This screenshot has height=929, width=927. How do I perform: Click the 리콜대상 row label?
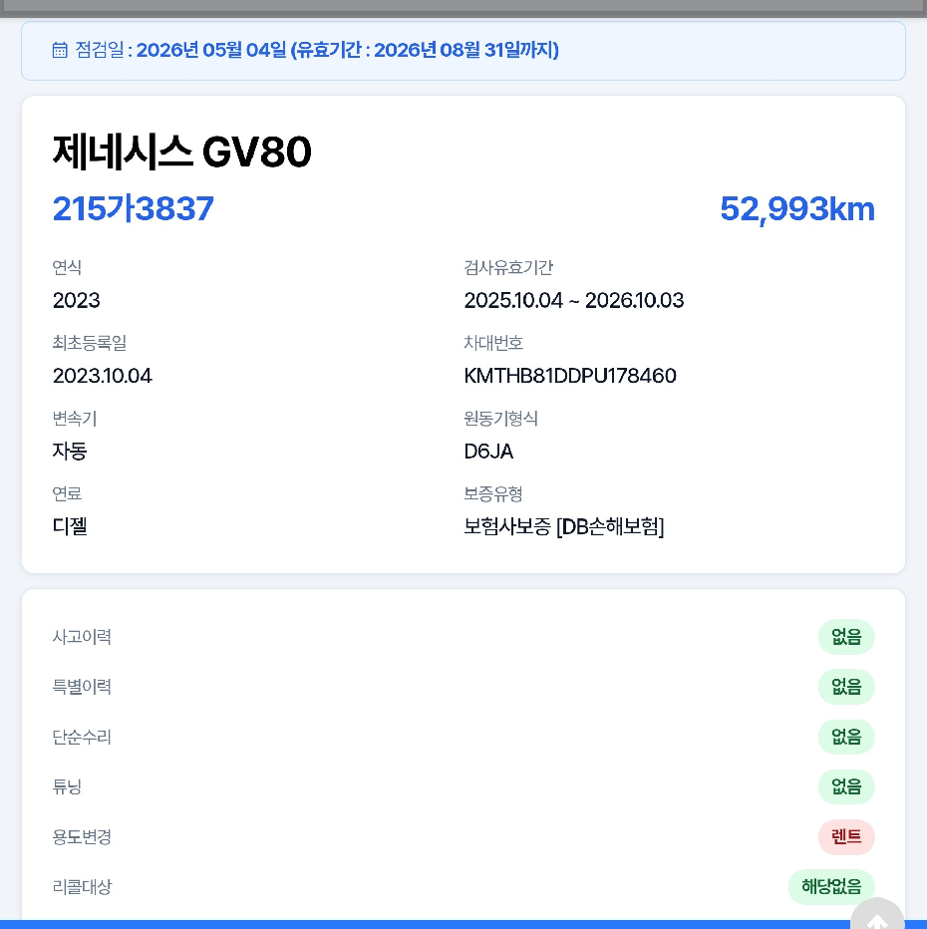(x=82, y=887)
